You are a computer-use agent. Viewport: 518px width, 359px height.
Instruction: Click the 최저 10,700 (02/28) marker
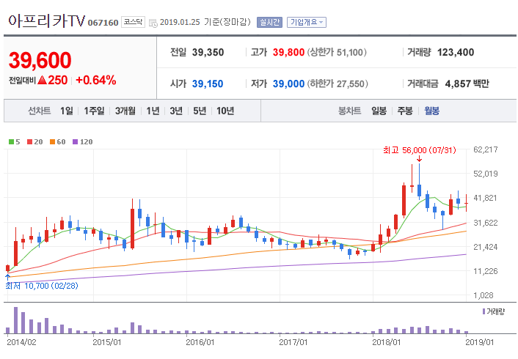42,286
